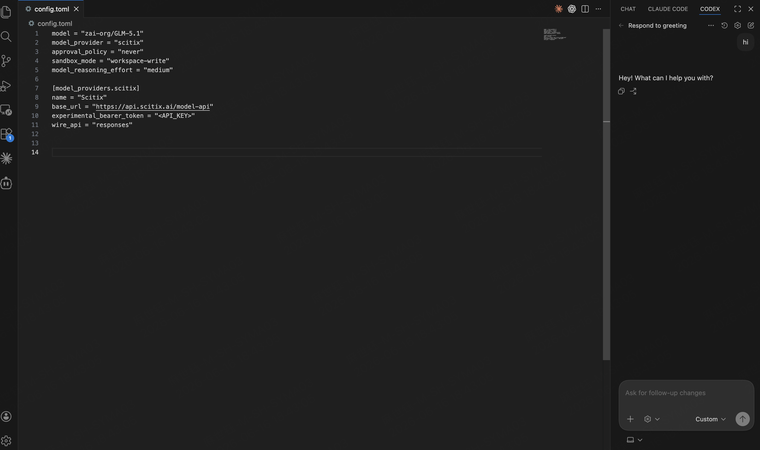Open editor More Actions ellipsis
Image resolution: width=760 pixels, height=450 pixels.
pyautogui.click(x=598, y=9)
